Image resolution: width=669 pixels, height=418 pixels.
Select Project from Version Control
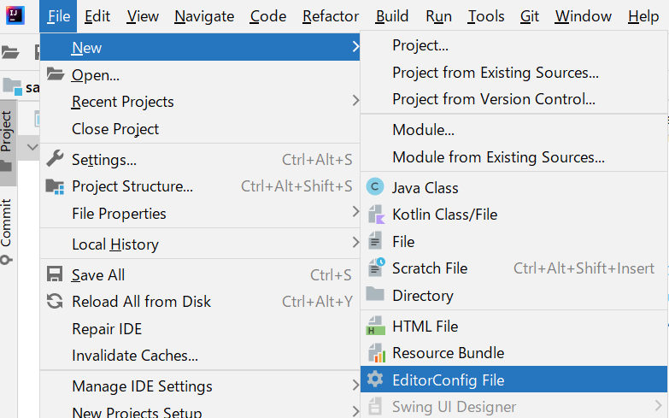click(494, 99)
